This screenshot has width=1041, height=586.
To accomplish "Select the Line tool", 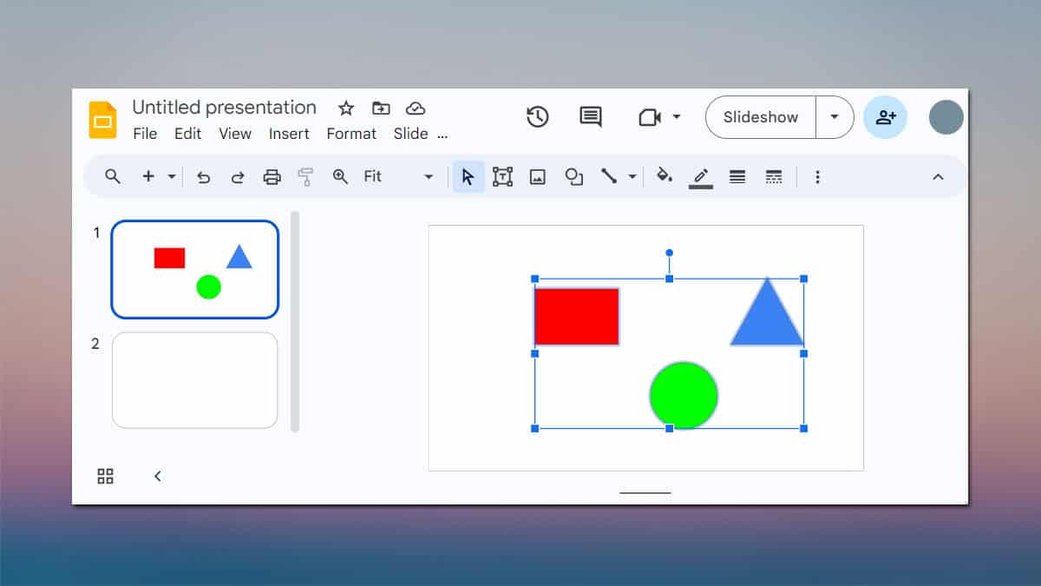I will (607, 176).
